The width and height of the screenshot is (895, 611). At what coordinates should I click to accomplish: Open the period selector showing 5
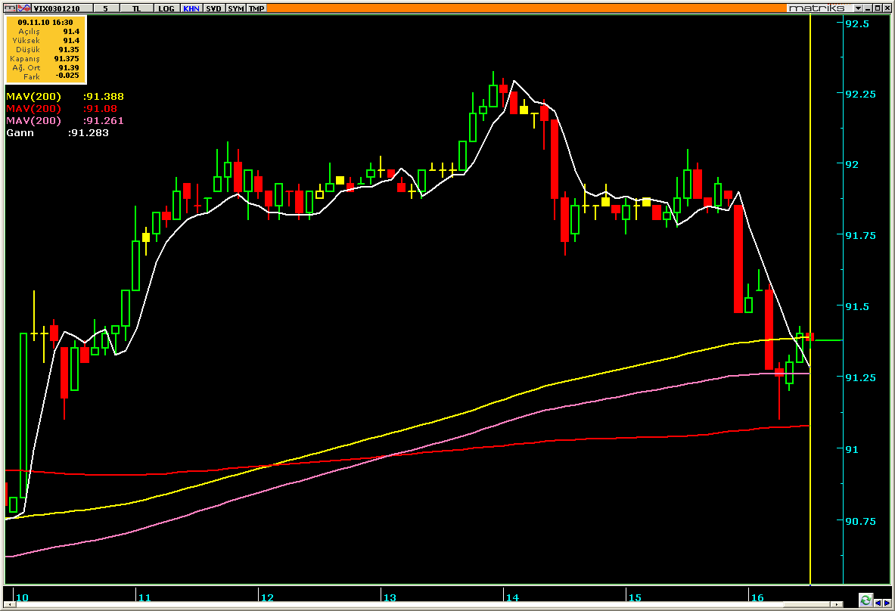click(106, 8)
